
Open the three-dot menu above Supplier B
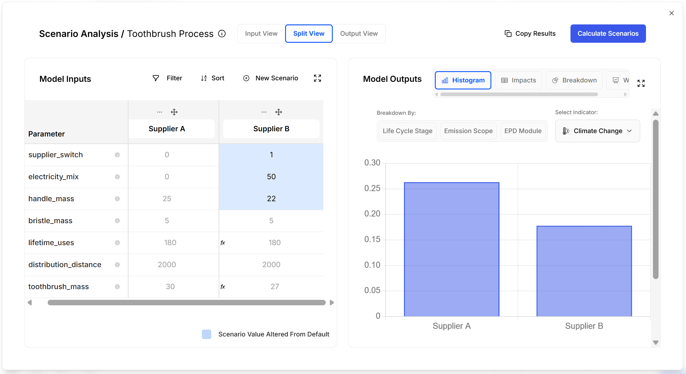264,112
